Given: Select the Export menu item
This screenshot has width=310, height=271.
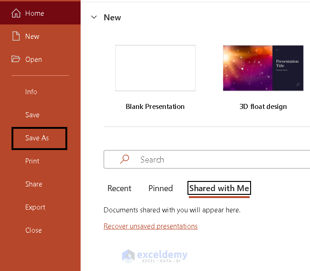Looking at the screenshot, I should click(x=35, y=207).
